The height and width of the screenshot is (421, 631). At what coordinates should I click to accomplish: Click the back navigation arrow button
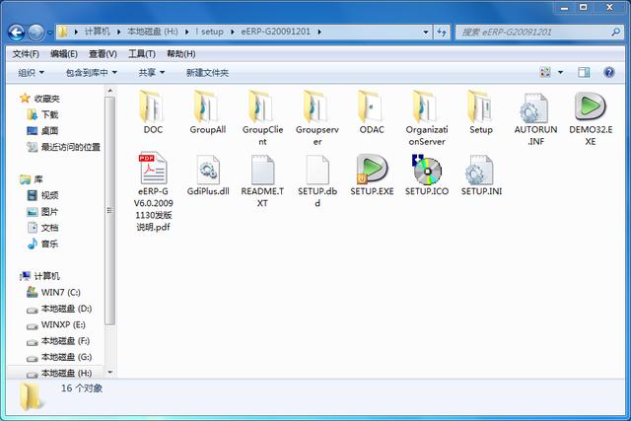point(17,32)
